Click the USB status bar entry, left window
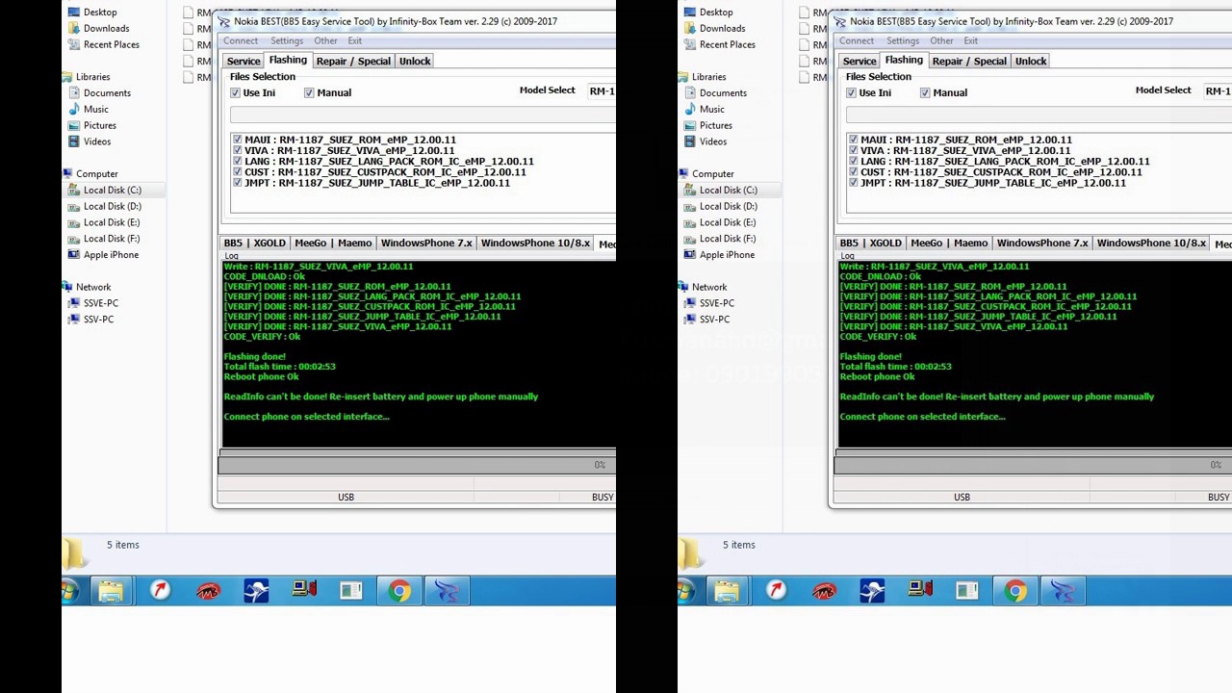The height and width of the screenshot is (693, 1232). (x=346, y=498)
